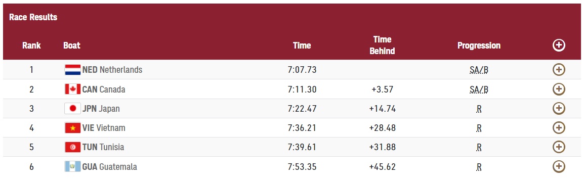Click R progression abbreviation for Japan
This screenshot has height=182, width=582.
point(479,109)
